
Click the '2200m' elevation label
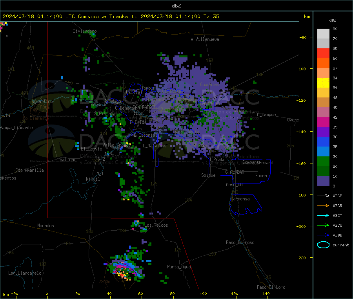(x=104, y=282)
